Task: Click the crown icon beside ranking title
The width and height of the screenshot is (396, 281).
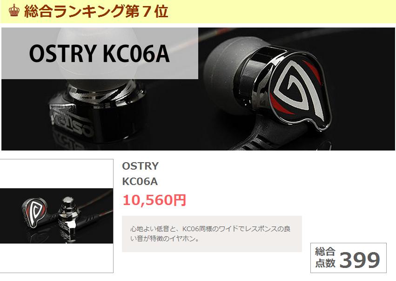Action: (14, 11)
